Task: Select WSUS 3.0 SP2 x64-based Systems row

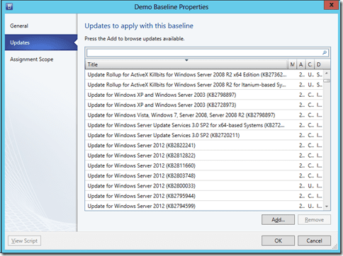Action: [204, 125]
